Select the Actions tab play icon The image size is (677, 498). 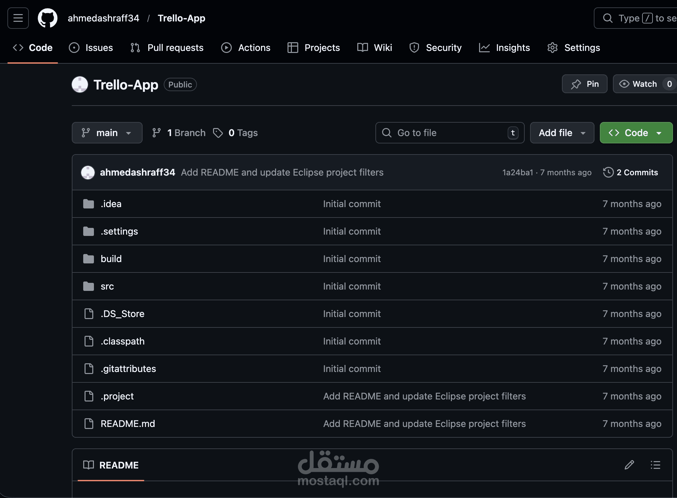(226, 48)
